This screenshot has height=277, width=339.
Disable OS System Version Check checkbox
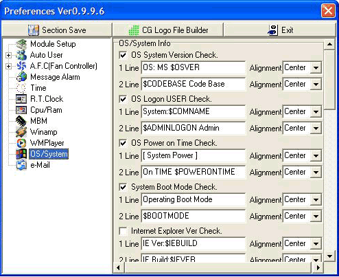point(123,55)
